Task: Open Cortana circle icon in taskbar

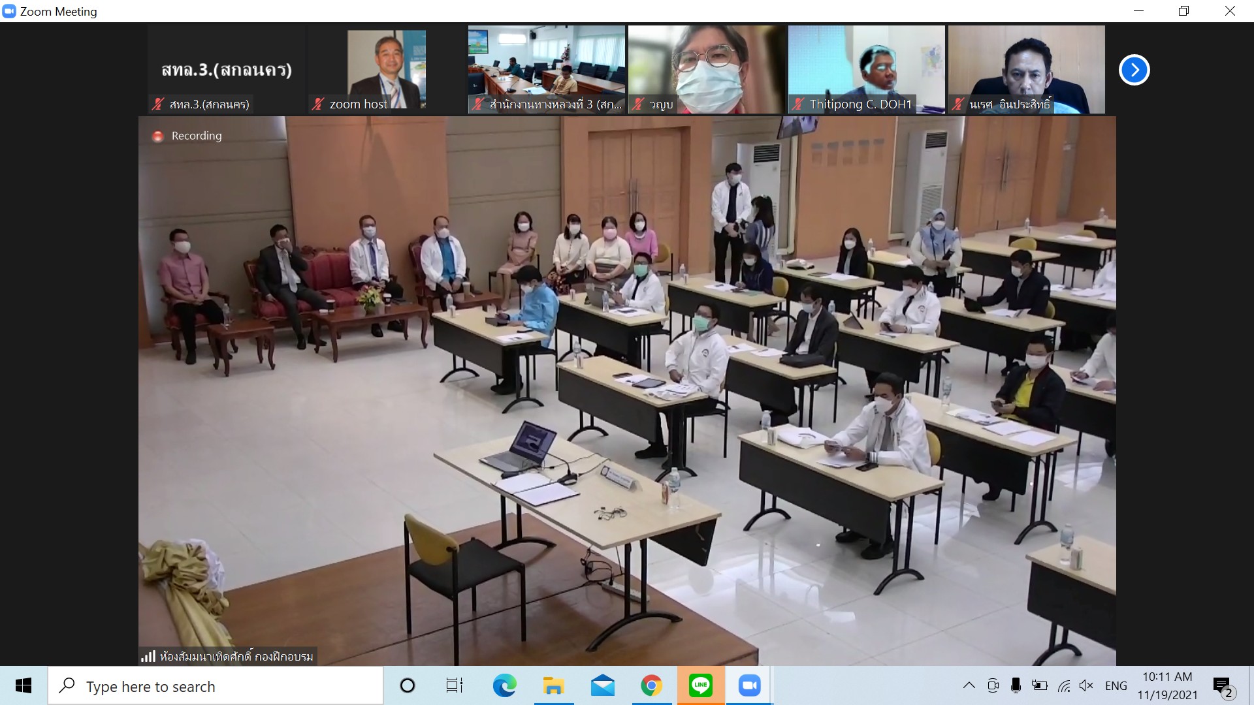Action: [x=407, y=685]
